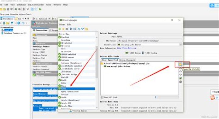The image size is (219, 119).
Task: Open the View menu
Action: pos(12,5)
